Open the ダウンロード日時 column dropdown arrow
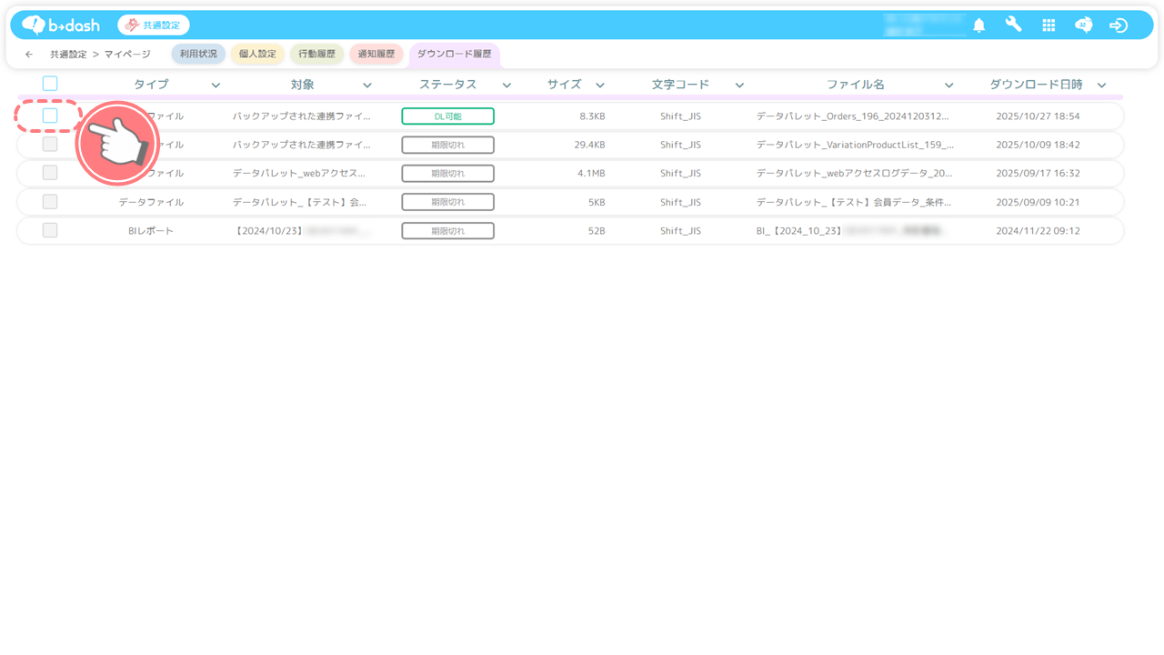The height and width of the screenshot is (655, 1164). pos(1101,86)
